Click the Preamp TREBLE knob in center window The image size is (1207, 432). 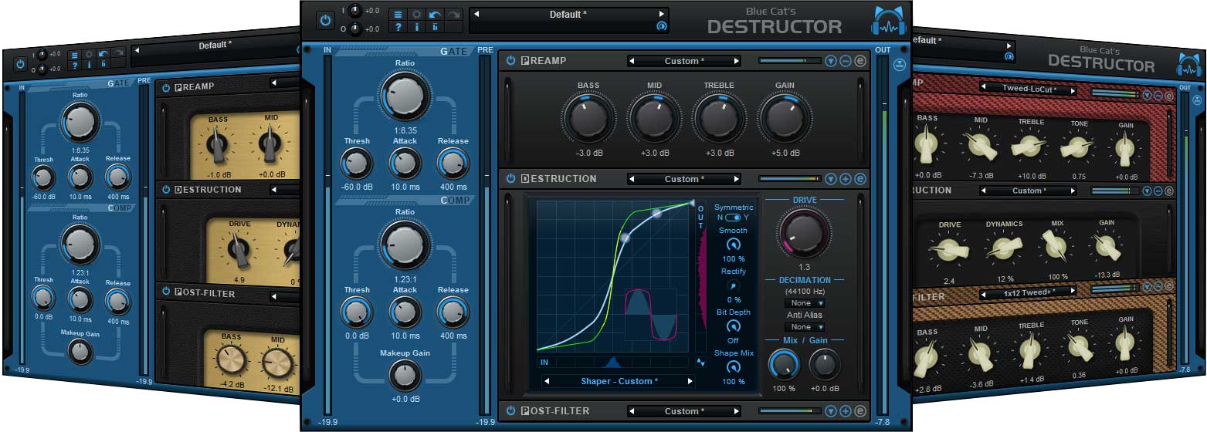(x=719, y=118)
